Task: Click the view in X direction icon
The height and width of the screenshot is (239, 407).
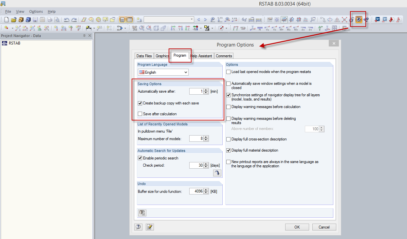Action: point(173,28)
